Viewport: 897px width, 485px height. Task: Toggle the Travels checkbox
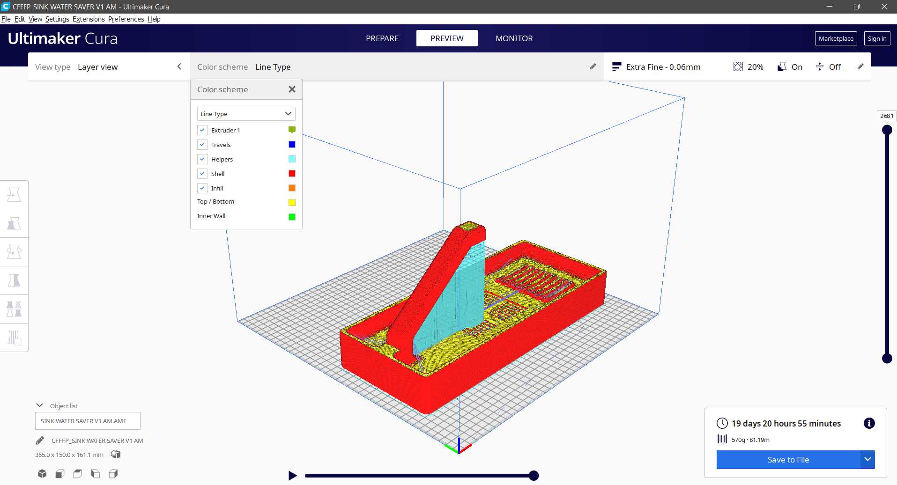[202, 145]
